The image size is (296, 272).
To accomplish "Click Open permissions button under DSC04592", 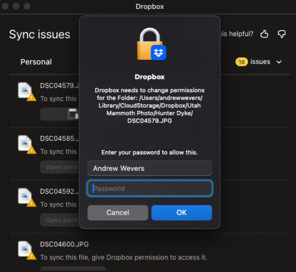I will click(x=59, y=220).
